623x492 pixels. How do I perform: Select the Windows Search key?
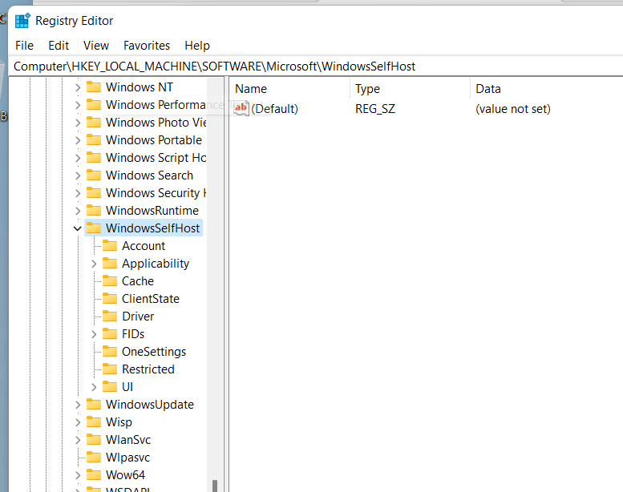click(x=149, y=175)
